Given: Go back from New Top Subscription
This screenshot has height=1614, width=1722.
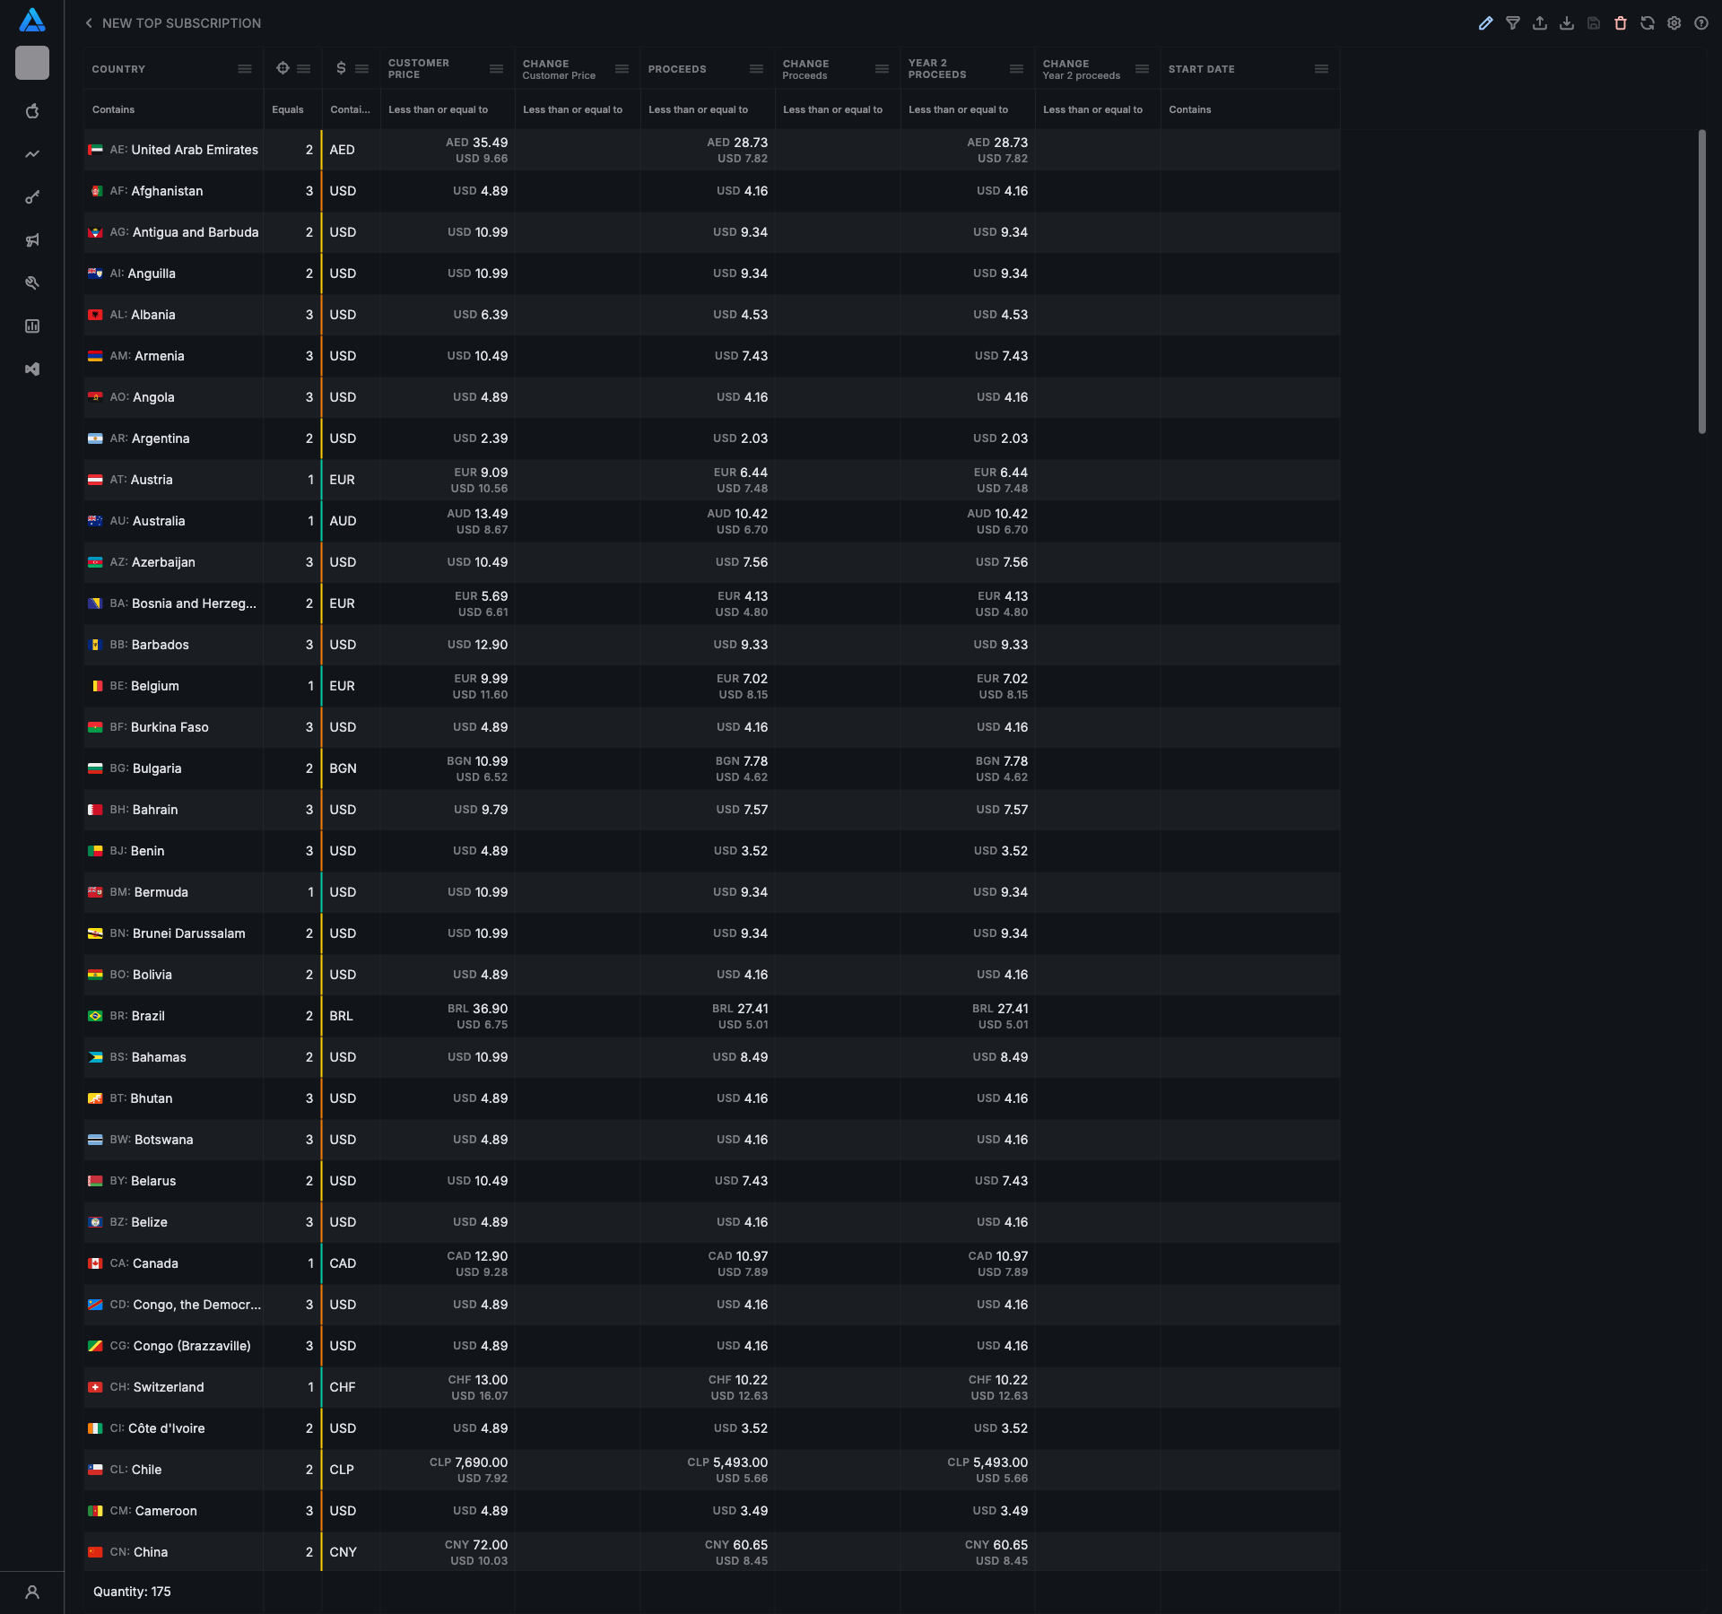Looking at the screenshot, I should tap(89, 23).
